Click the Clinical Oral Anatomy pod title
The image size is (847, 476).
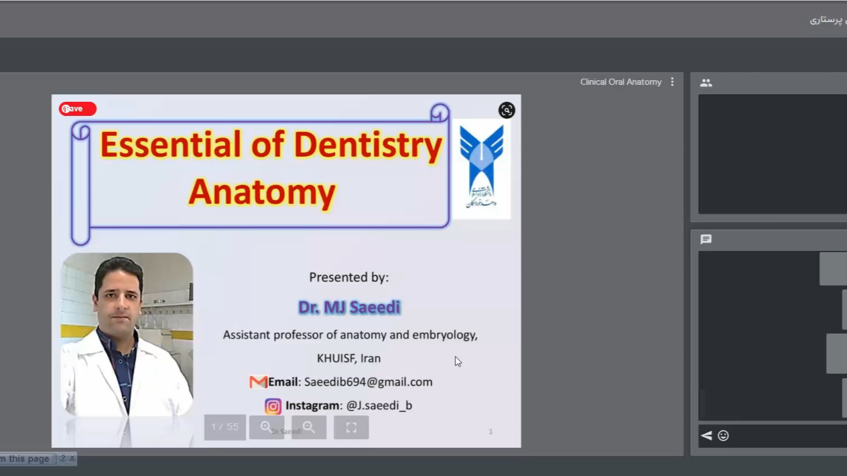620,82
